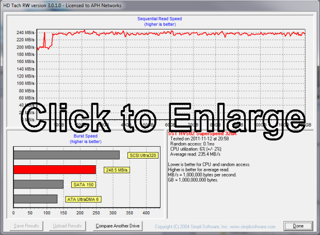The image size is (320, 235).
Task: Close the benchmark with Done
Action: (298, 226)
